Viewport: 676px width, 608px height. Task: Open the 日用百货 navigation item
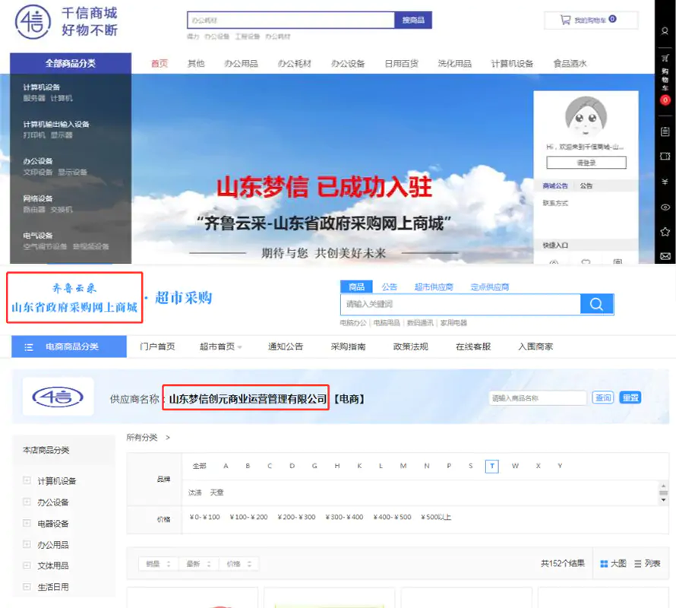[x=401, y=63]
